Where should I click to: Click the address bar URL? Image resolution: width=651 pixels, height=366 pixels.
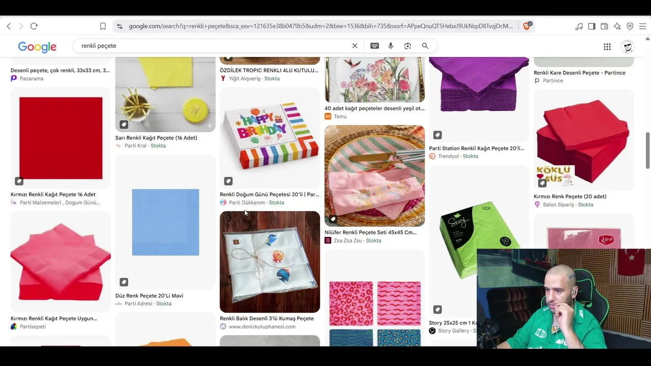[320, 26]
